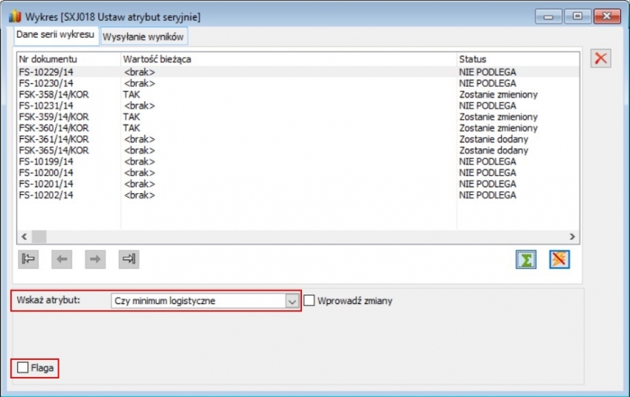Select row FS-10231/14

click(298, 106)
